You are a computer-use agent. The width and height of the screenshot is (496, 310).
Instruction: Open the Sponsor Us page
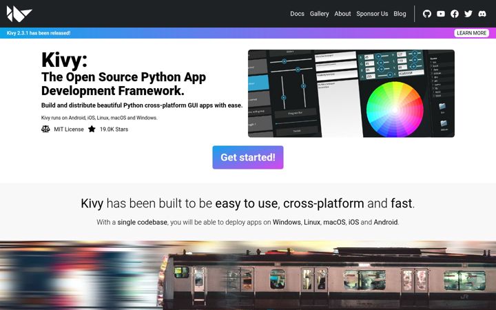[372, 14]
